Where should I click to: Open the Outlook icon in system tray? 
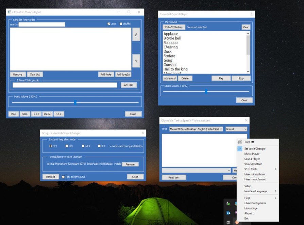(x=229, y=213)
